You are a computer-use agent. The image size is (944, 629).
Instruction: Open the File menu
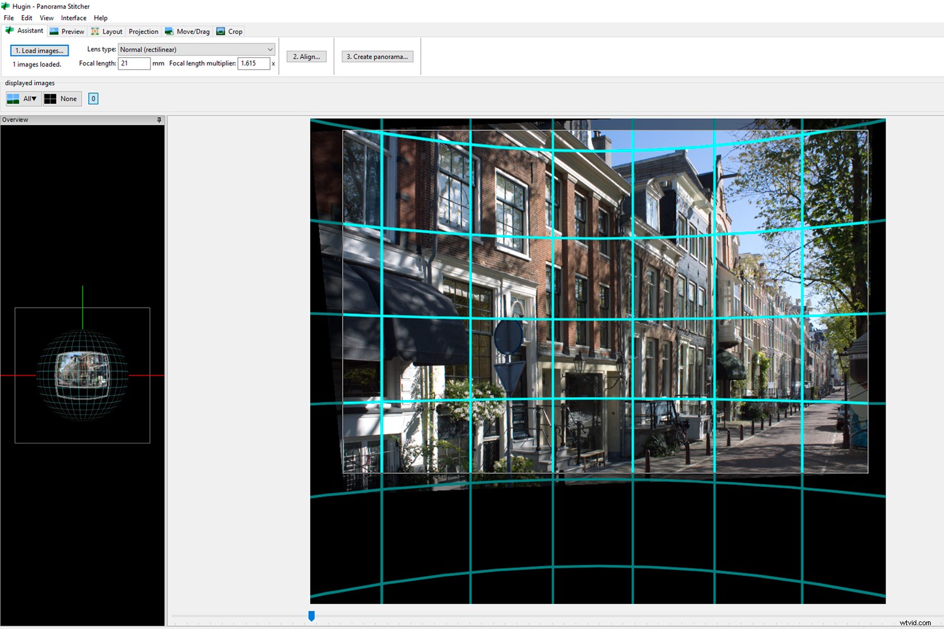[x=8, y=18]
